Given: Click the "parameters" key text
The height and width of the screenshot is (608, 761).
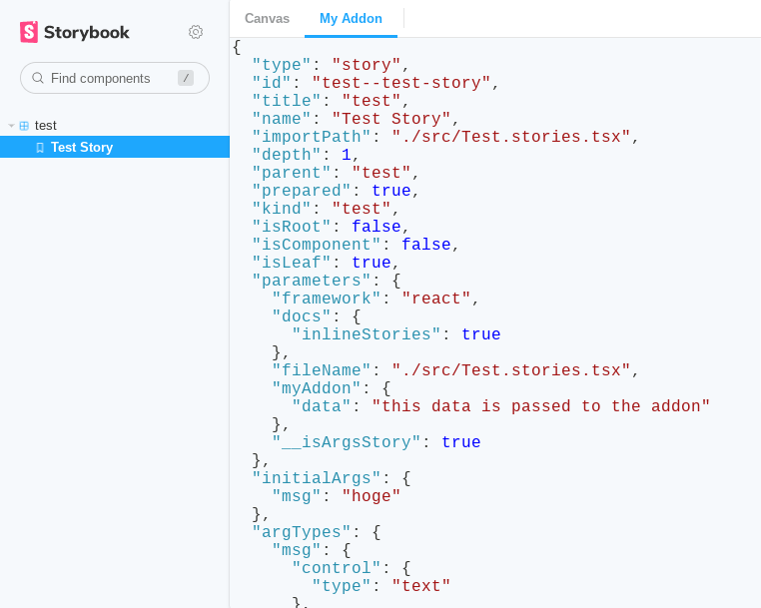Looking at the screenshot, I should click(312, 280).
